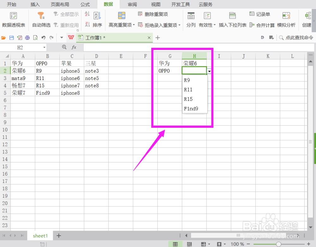Image resolution: width=316 pixels, height=247 pixels.
Task: Click the print preview icon
Action: [x=35, y=38]
